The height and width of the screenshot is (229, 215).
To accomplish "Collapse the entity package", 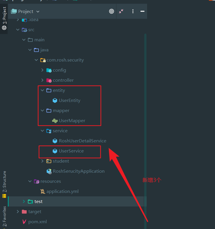I will pos(42,90).
